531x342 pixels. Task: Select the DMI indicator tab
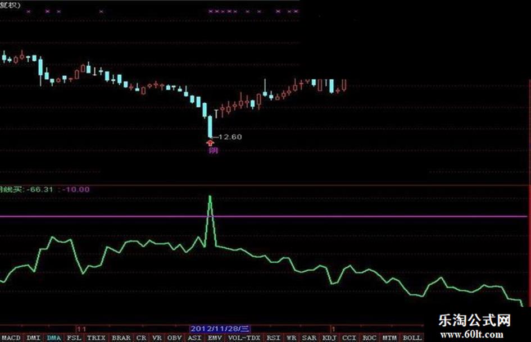point(34,338)
